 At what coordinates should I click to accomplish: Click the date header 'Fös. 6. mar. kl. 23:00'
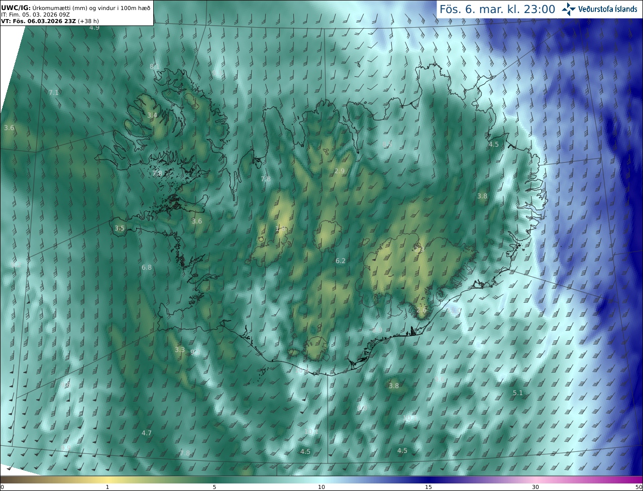[497, 9]
